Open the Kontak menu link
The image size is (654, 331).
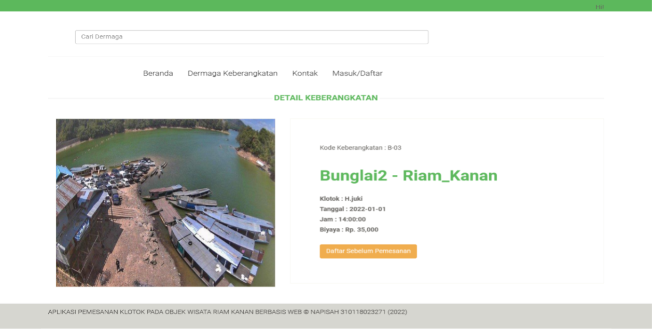(x=305, y=74)
